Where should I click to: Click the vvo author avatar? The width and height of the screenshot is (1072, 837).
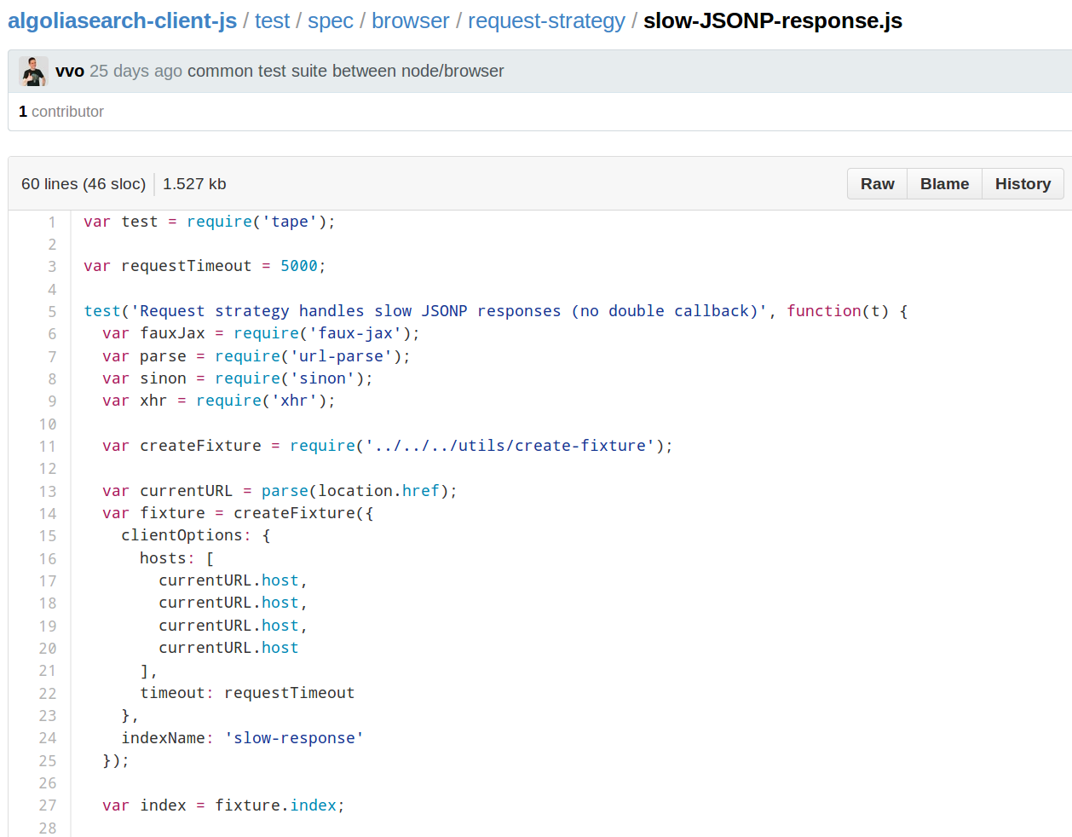click(33, 72)
